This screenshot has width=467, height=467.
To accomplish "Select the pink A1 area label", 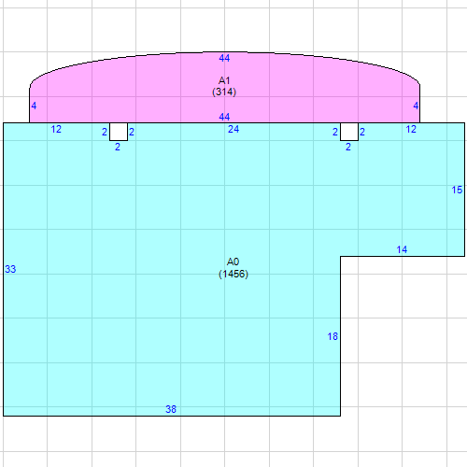I will click(x=224, y=80).
